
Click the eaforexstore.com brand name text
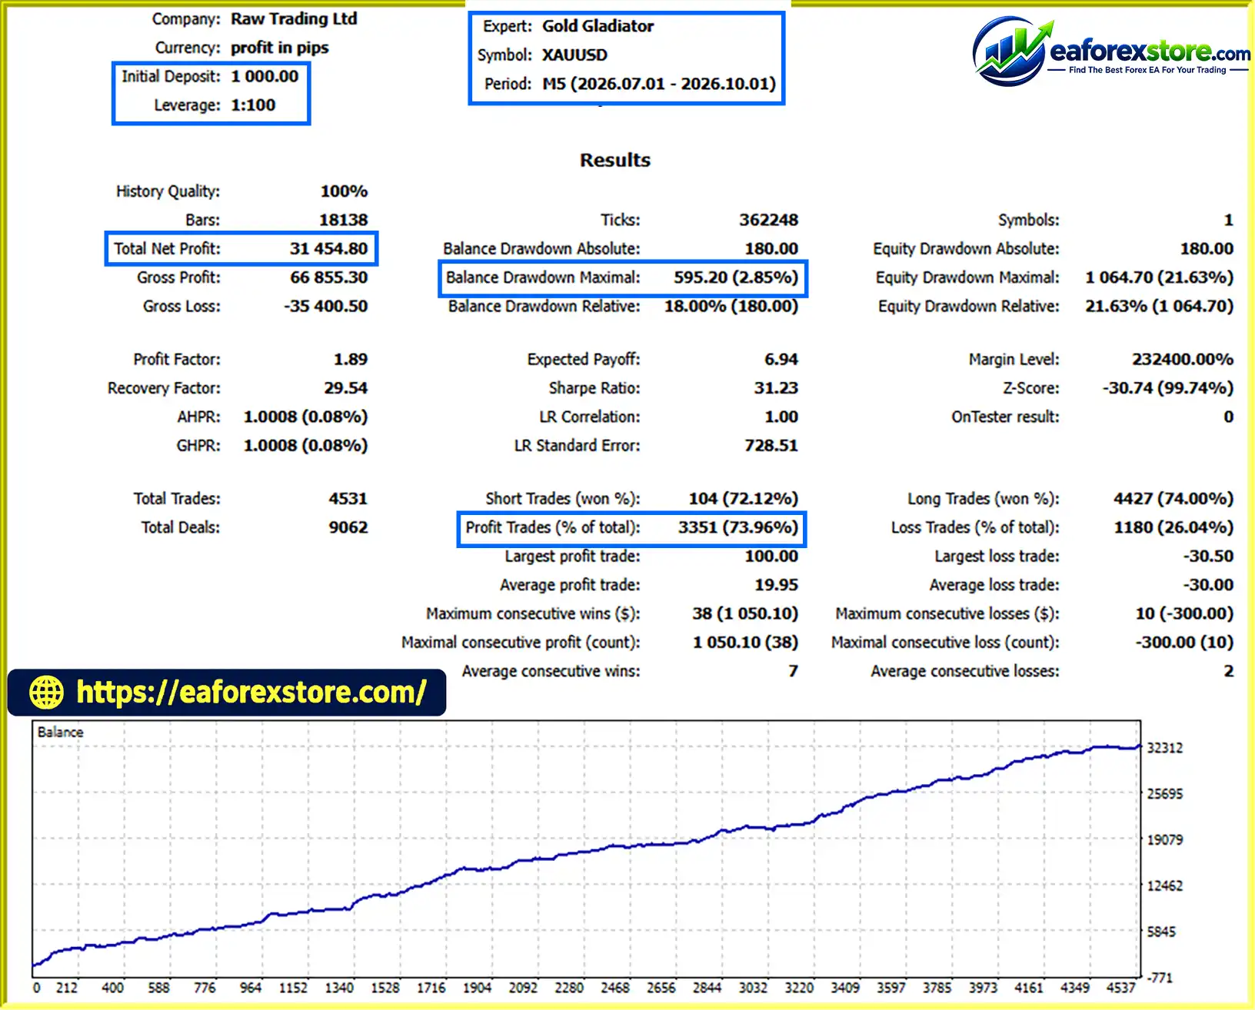(x=1150, y=51)
